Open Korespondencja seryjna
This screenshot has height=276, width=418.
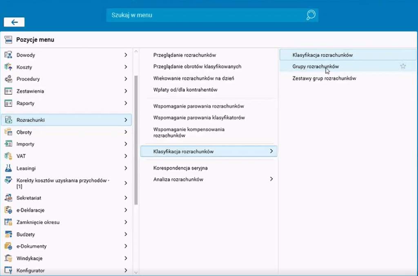pos(180,168)
